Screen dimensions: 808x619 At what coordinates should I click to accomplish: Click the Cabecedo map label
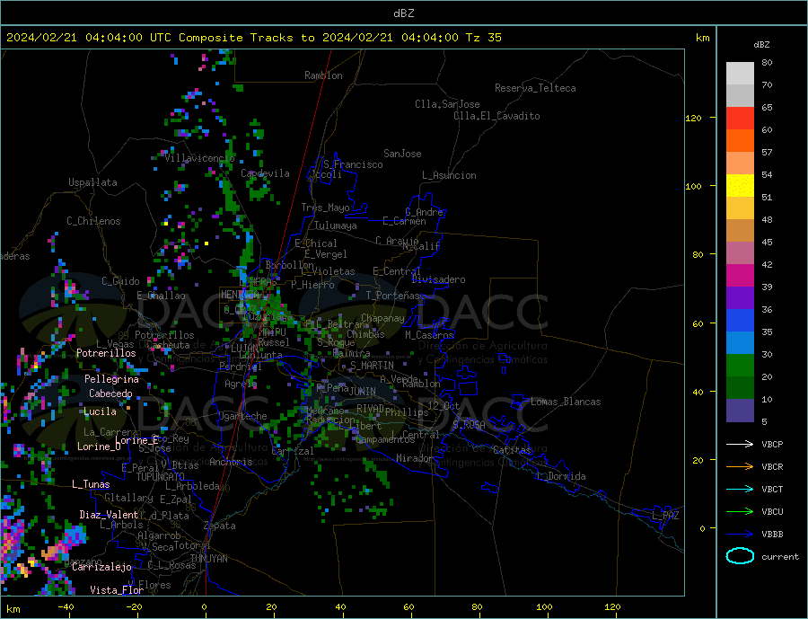click(110, 394)
